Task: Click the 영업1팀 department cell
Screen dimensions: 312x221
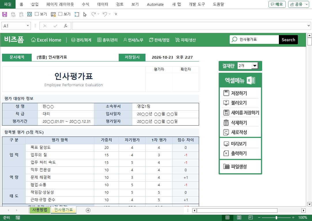Action: point(165,106)
